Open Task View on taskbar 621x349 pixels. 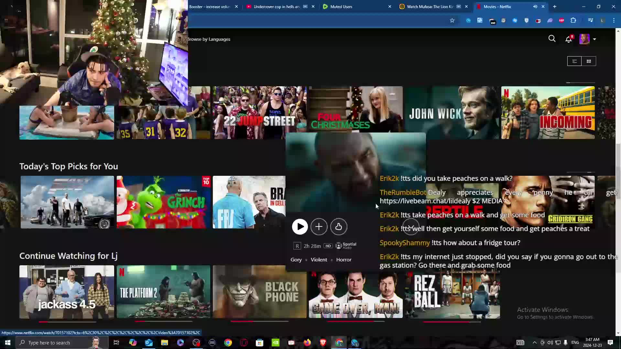(x=116, y=343)
